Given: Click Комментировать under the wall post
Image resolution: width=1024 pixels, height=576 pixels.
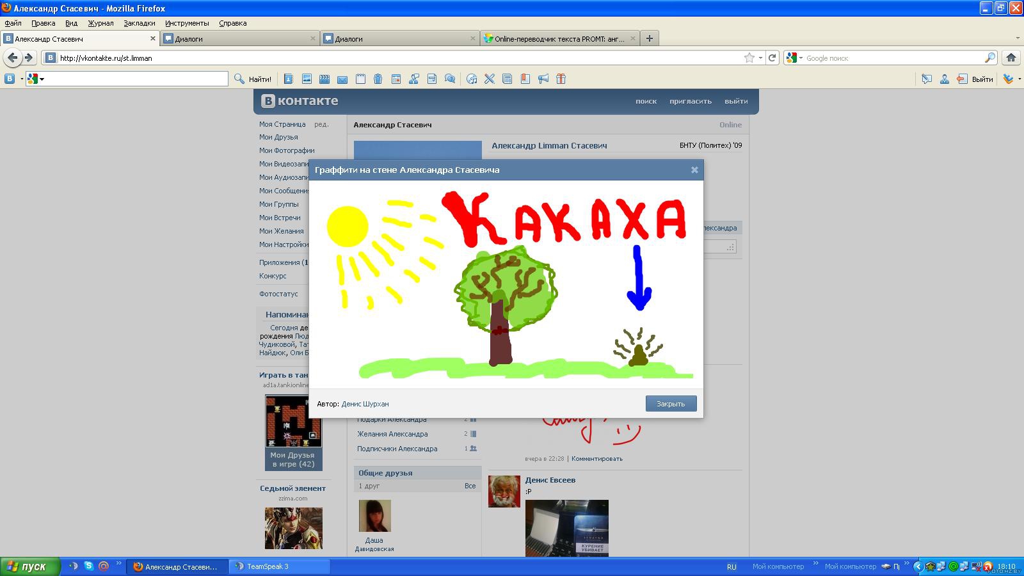Looking at the screenshot, I should click(x=596, y=458).
